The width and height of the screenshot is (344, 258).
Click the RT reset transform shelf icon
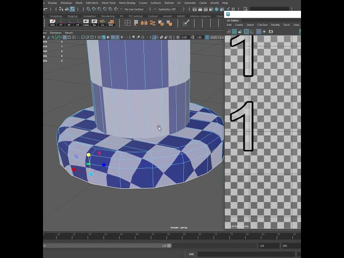(69, 23)
